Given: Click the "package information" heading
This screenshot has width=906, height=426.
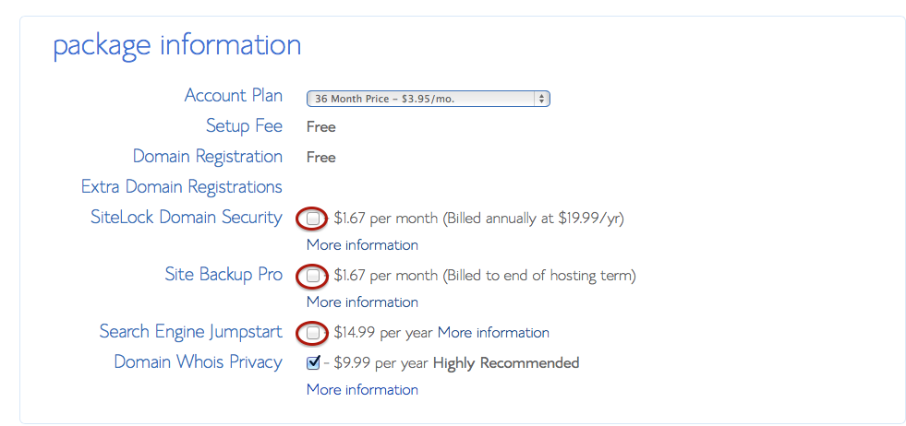Looking at the screenshot, I should [x=176, y=45].
